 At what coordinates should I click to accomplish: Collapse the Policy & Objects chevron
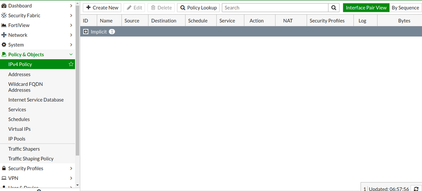pyautogui.click(x=71, y=54)
